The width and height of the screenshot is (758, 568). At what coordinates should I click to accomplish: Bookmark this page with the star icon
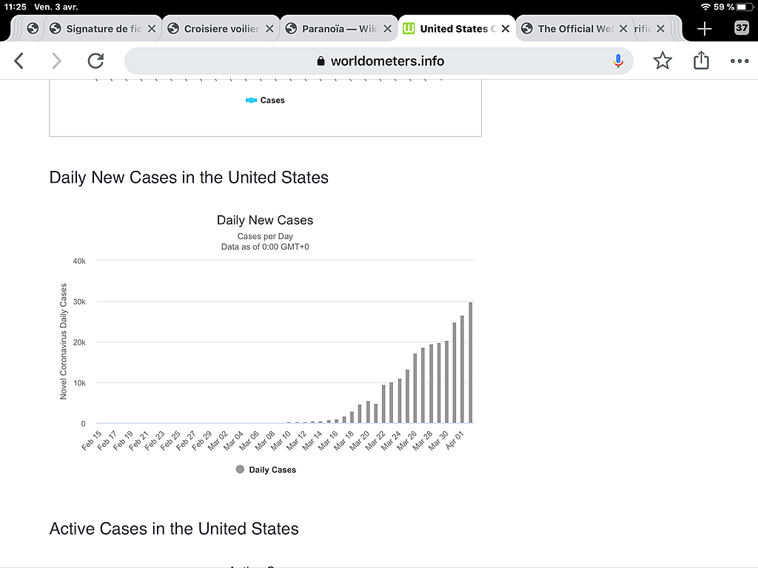pyautogui.click(x=663, y=61)
